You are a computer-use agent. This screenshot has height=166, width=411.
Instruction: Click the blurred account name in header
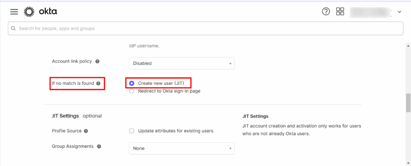click(x=370, y=12)
